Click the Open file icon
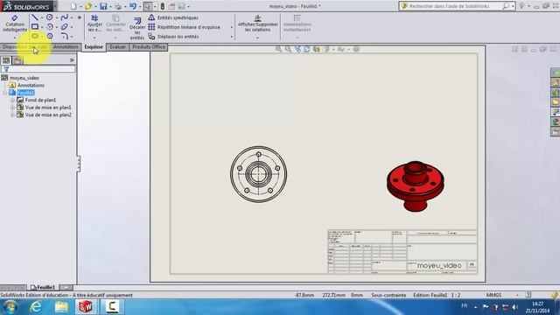 coord(88,6)
